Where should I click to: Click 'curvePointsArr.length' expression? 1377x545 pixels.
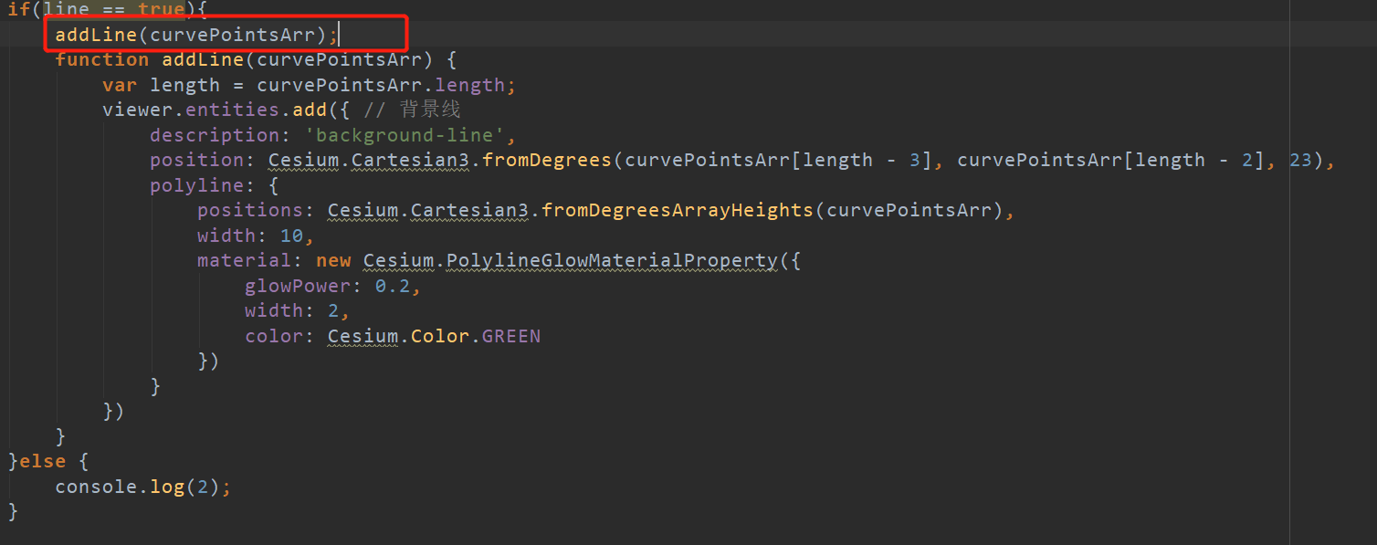click(381, 85)
